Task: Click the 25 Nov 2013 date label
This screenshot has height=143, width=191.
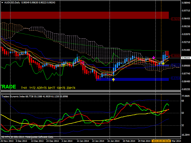Action: (x=7, y=141)
